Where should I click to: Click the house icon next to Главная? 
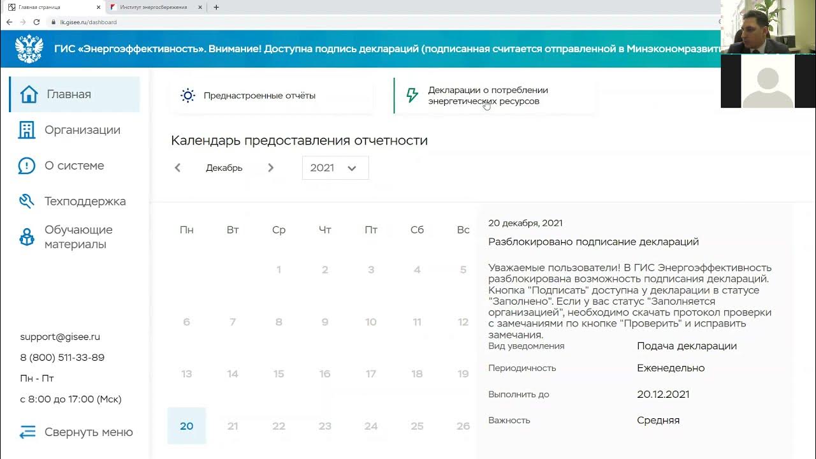point(29,94)
